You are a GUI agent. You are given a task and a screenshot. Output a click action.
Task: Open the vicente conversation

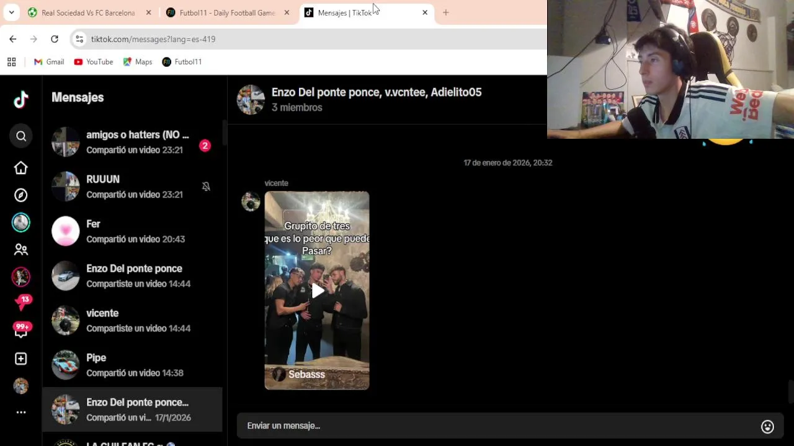[x=132, y=320]
